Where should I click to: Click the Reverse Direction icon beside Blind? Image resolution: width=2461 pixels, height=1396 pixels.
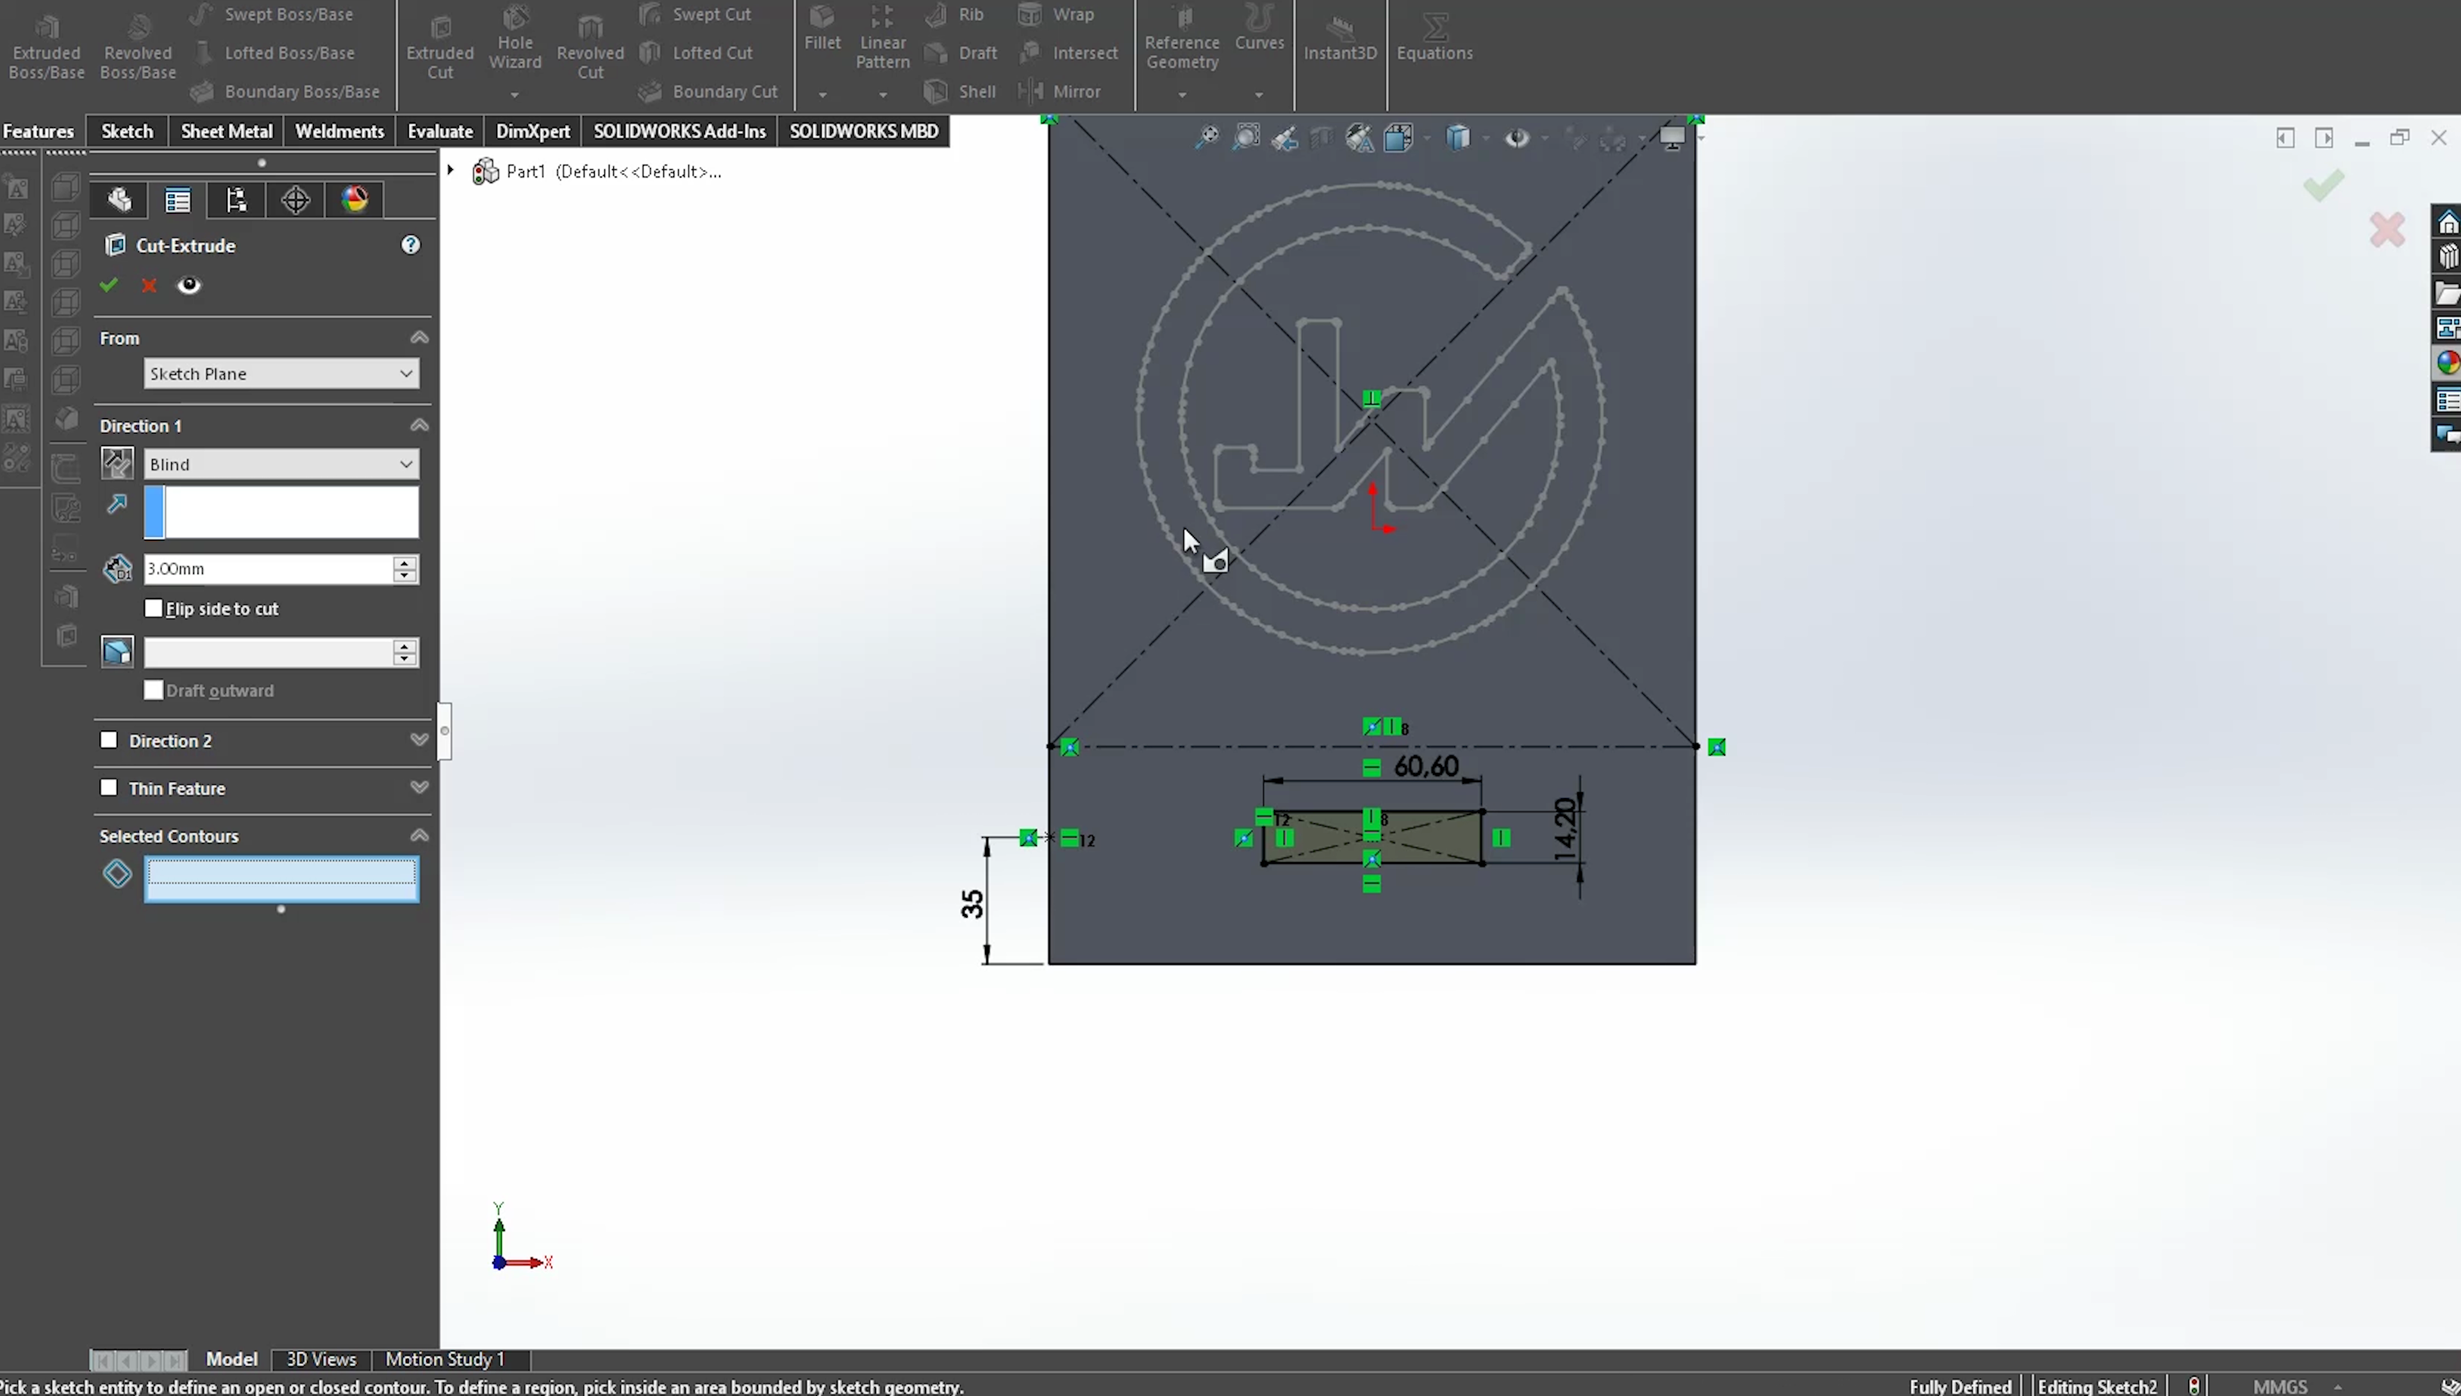(117, 464)
